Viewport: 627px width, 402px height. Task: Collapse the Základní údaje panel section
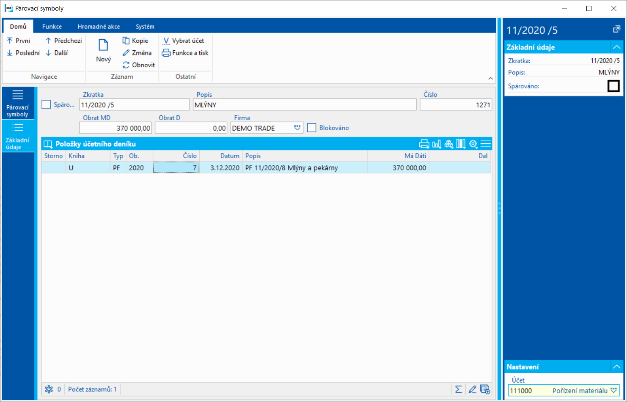pos(616,47)
